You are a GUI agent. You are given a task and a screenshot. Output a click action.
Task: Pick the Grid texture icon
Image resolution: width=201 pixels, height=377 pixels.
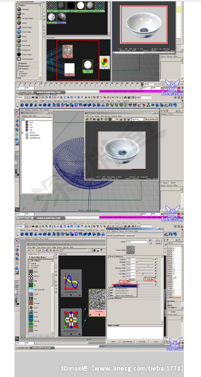pos(31,299)
